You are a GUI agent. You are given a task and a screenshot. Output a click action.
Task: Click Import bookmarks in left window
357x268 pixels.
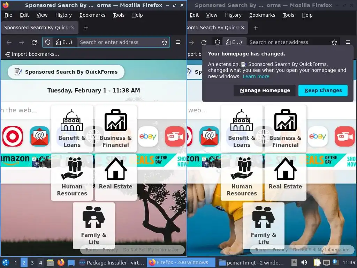click(32, 54)
